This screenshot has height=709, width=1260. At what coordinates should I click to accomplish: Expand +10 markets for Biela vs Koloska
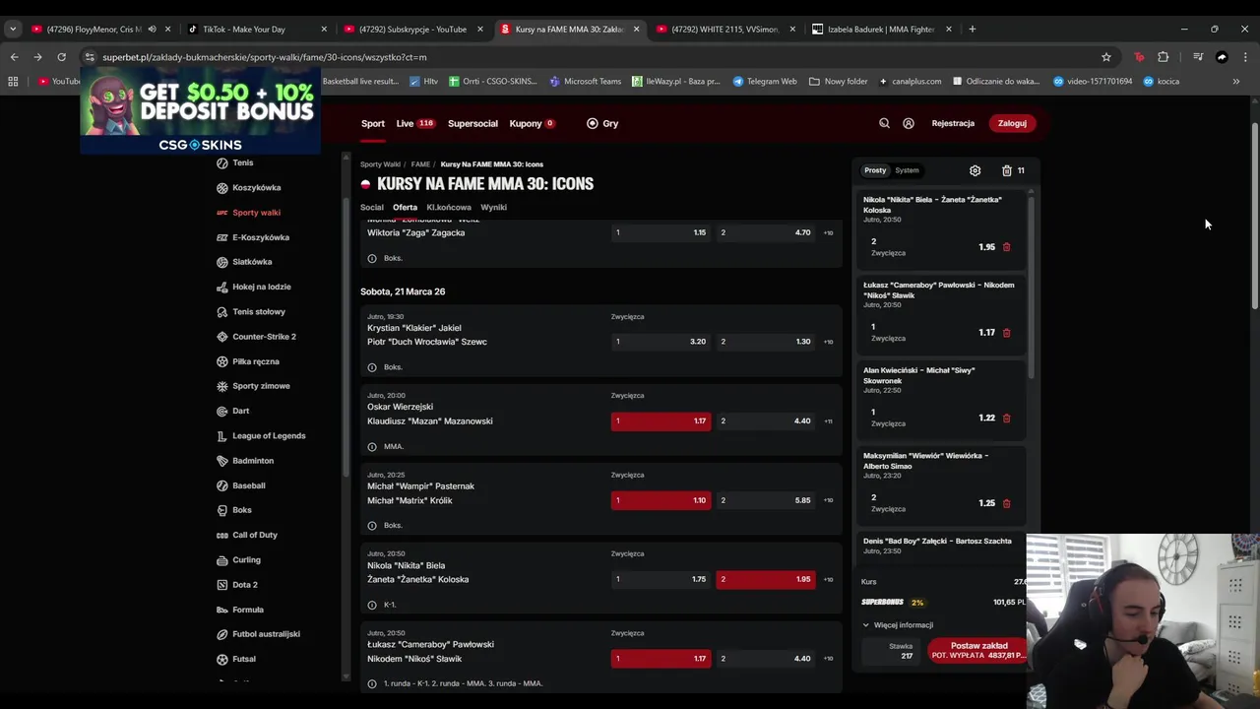(828, 580)
